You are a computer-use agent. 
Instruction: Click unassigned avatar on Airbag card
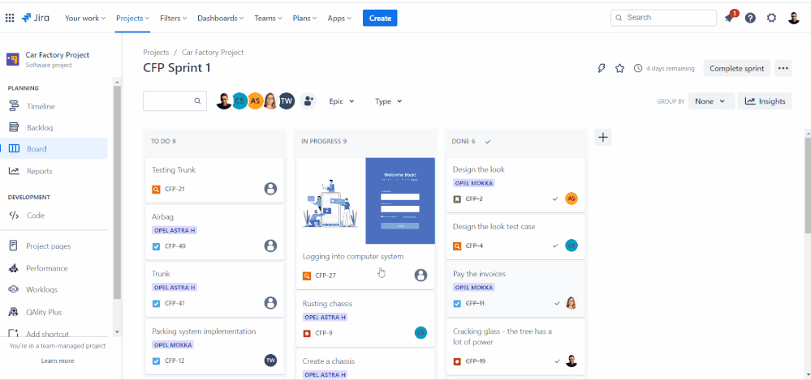[270, 246]
